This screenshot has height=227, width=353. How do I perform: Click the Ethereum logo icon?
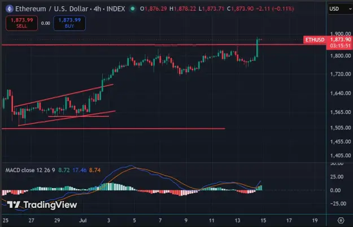10,9
